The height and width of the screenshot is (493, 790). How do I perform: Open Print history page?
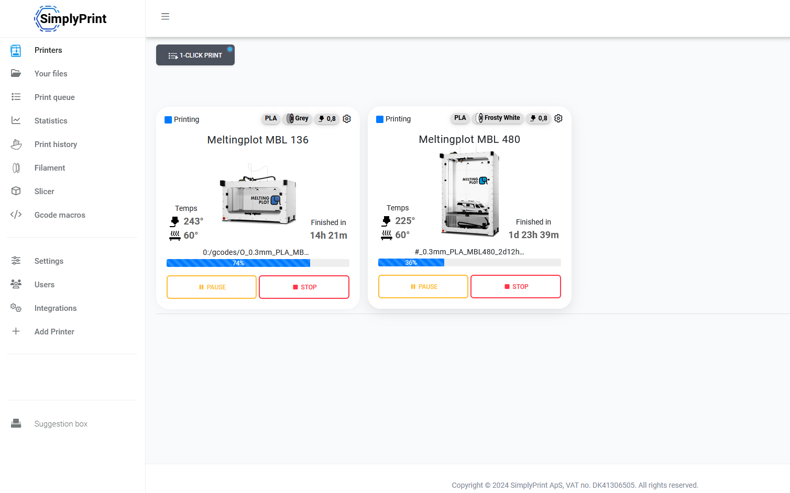pos(56,144)
